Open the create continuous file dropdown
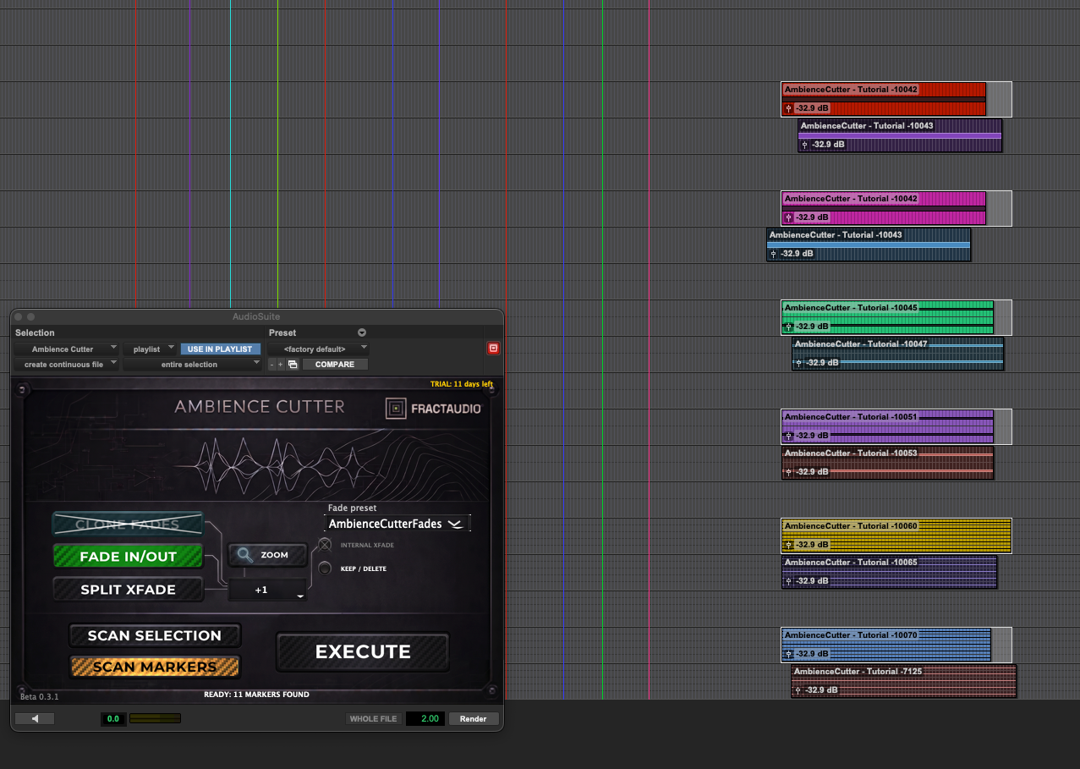This screenshot has width=1080, height=769. tap(66, 365)
